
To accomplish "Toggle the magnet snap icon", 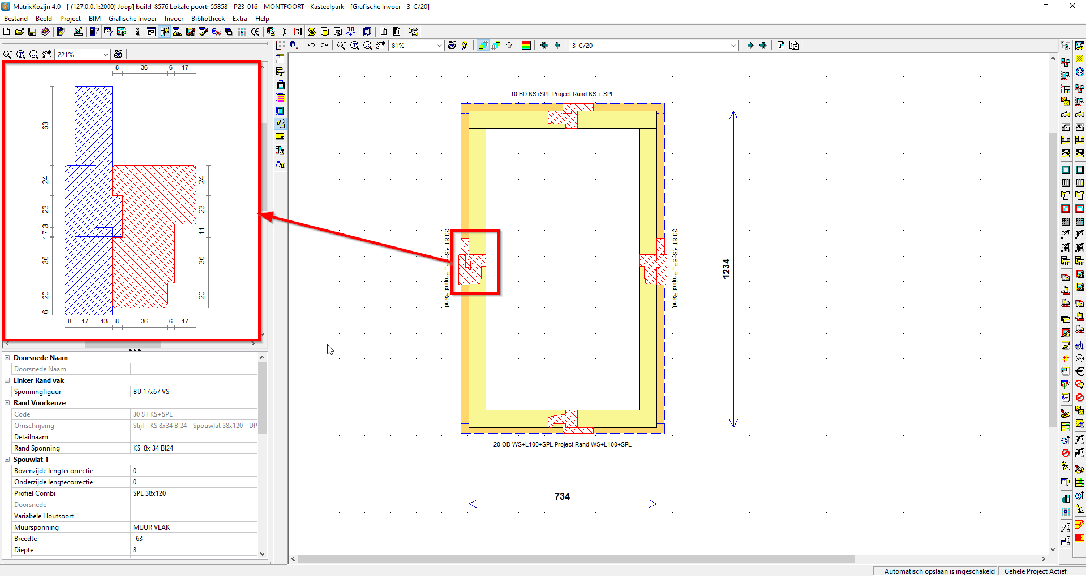I will coord(294,45).
